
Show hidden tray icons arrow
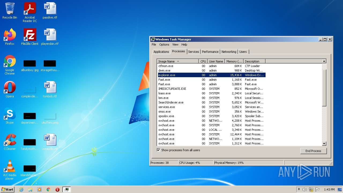(x=299, y=190)
